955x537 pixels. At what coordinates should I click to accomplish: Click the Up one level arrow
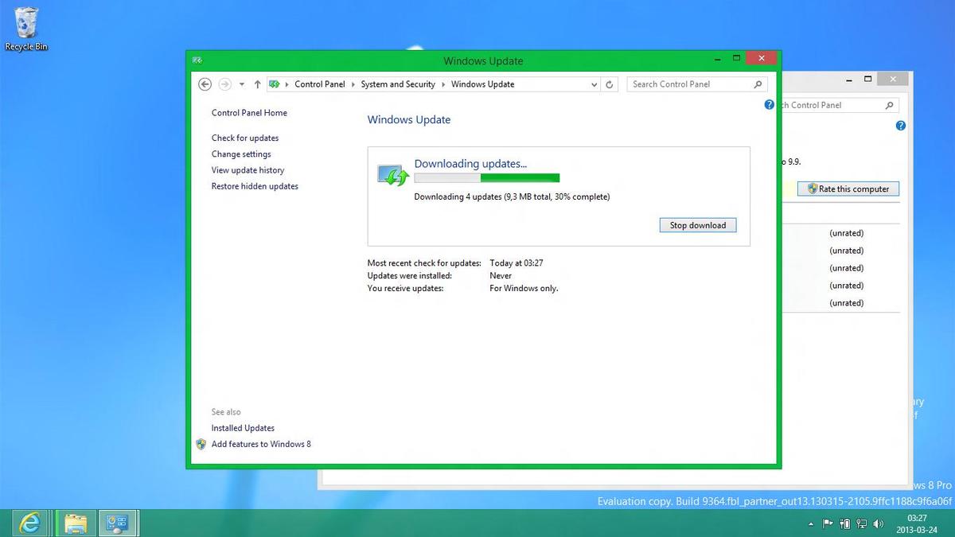(257, 84)
